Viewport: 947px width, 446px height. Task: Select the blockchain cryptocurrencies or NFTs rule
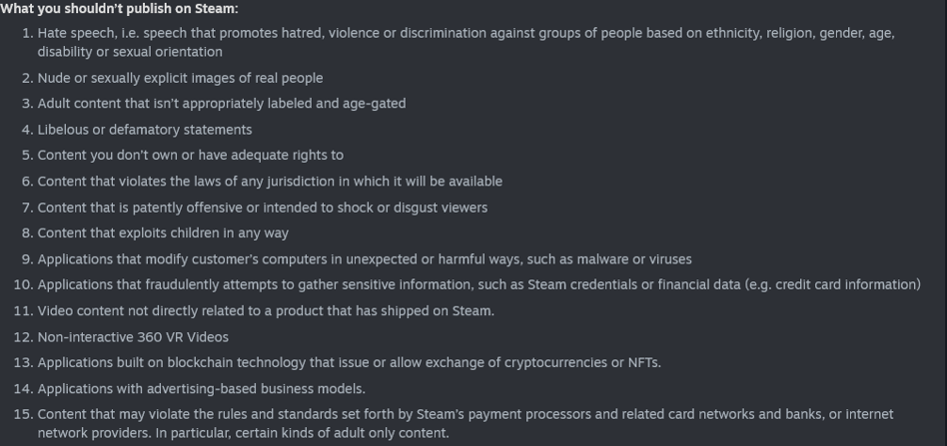pyautogui.click(x=349, y=362)
